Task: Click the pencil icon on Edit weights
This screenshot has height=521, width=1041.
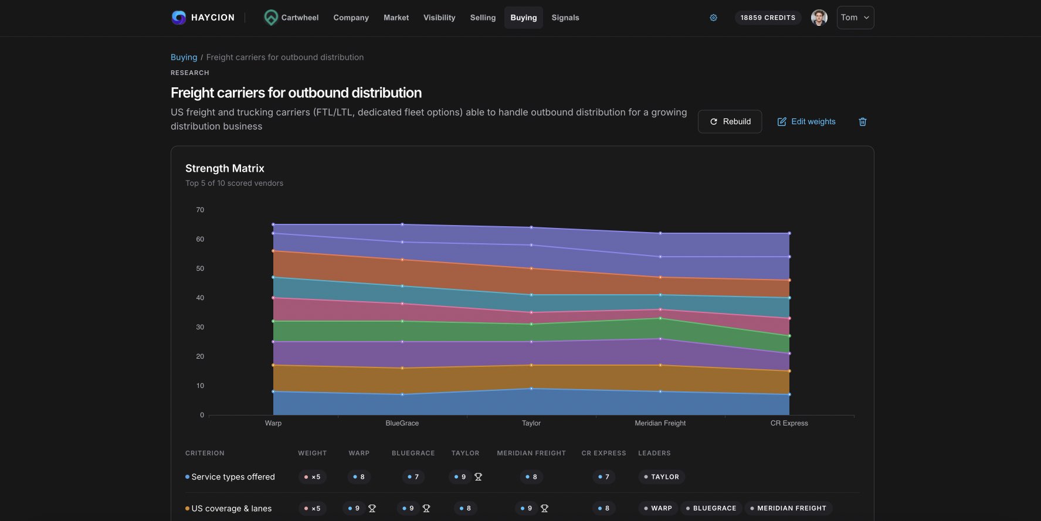Action: [x=782, y=122]
